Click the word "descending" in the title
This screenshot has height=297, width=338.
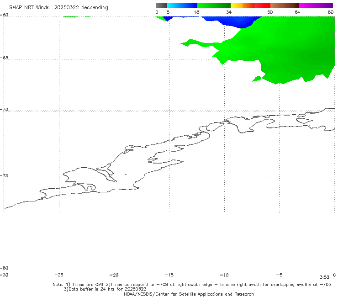[x=95, y=8]
